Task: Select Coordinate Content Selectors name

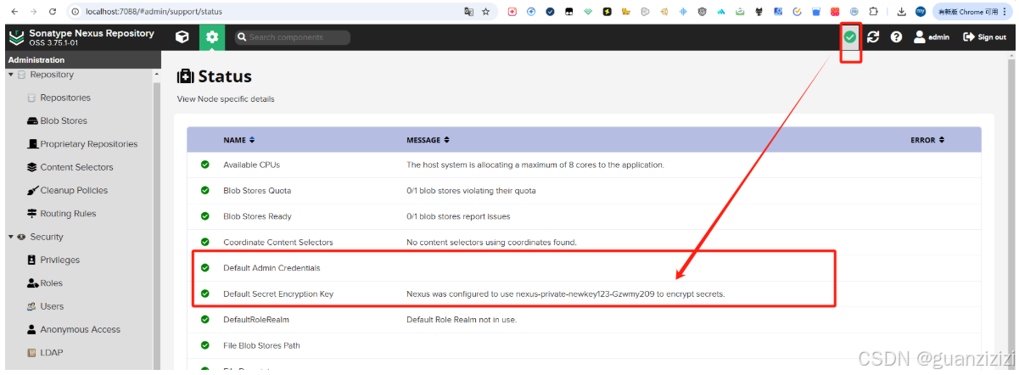Action: pos(278,242)
